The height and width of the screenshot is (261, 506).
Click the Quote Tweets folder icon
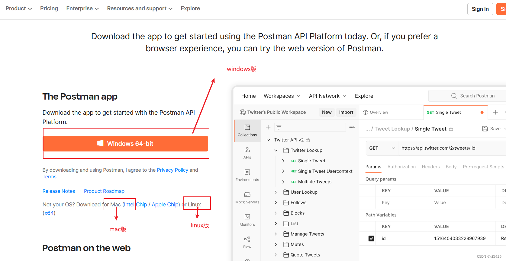coord(286,255)
